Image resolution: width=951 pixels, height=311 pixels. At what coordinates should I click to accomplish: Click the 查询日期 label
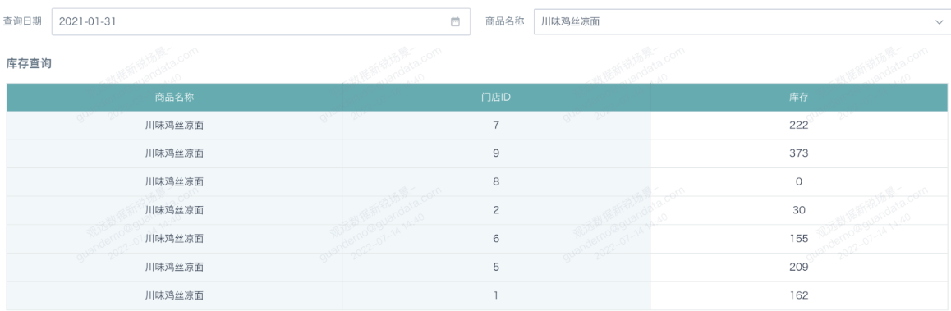[22, 22]
